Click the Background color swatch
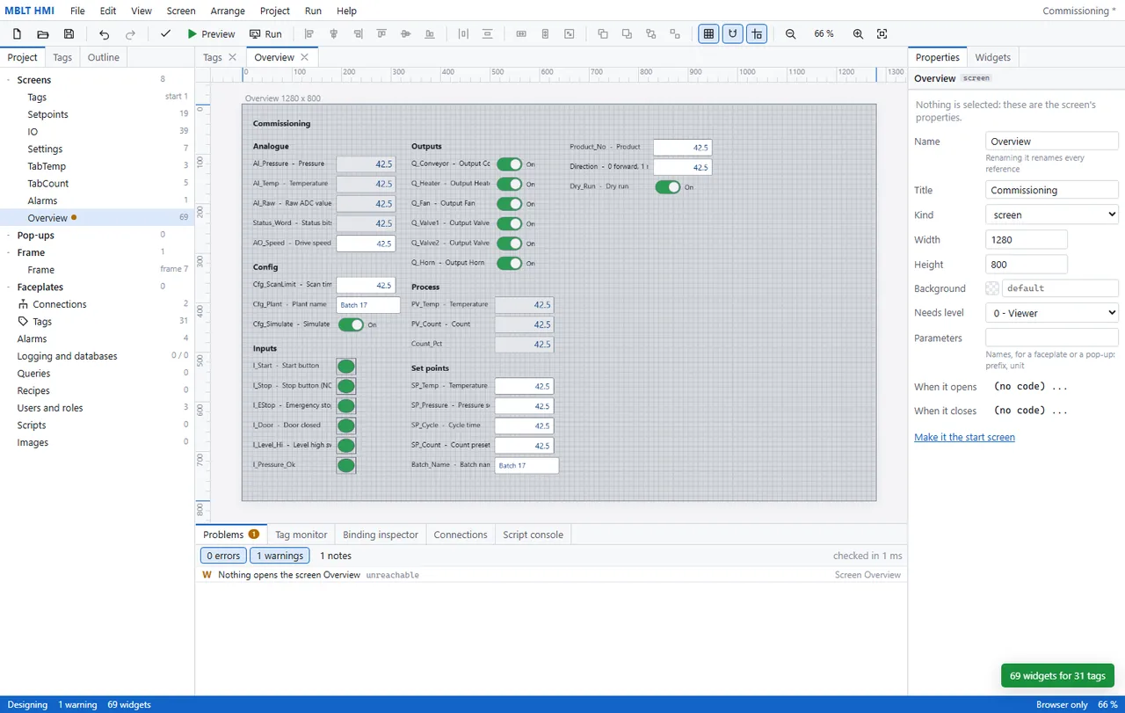 click(992, 288)
